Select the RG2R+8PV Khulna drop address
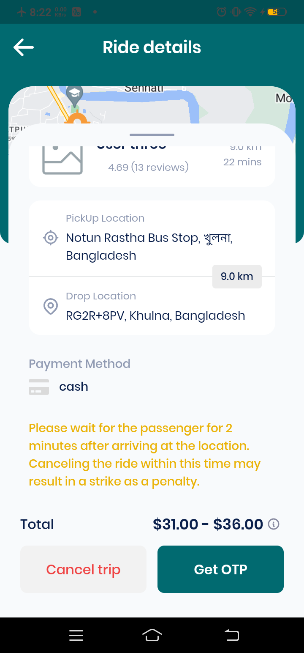The width and height of the screenshot is (304, 653). pos(155,316)
